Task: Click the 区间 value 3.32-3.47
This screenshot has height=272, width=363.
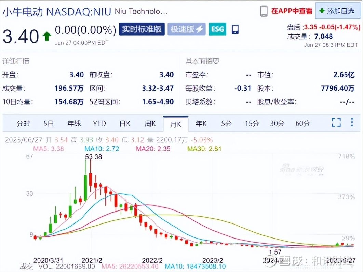Action: point(158,88)
